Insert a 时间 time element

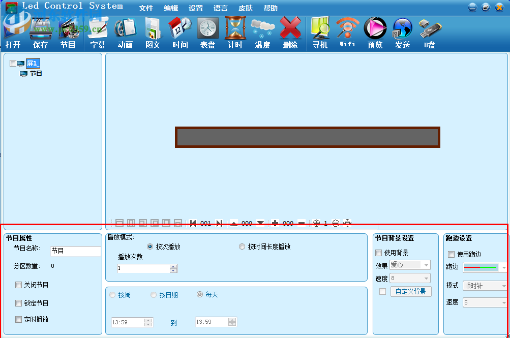[179, 32]
